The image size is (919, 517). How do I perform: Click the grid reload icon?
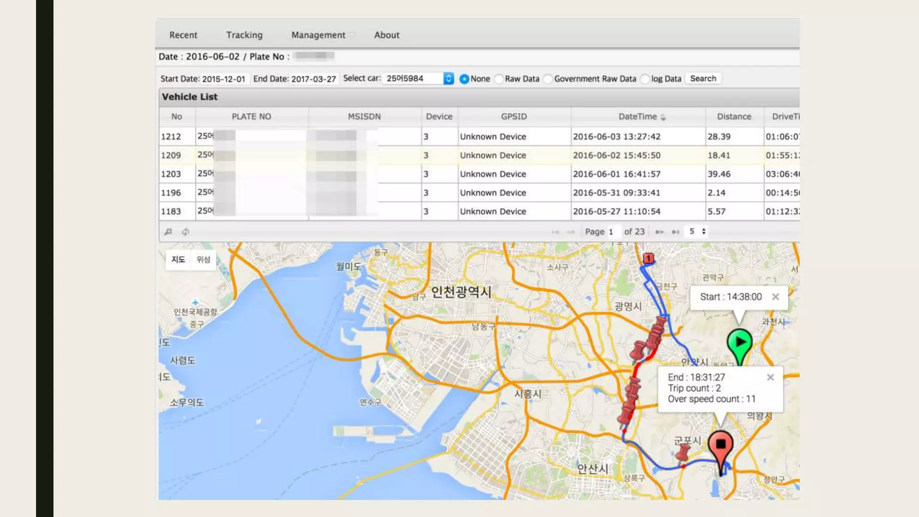[x=185, y=232]
